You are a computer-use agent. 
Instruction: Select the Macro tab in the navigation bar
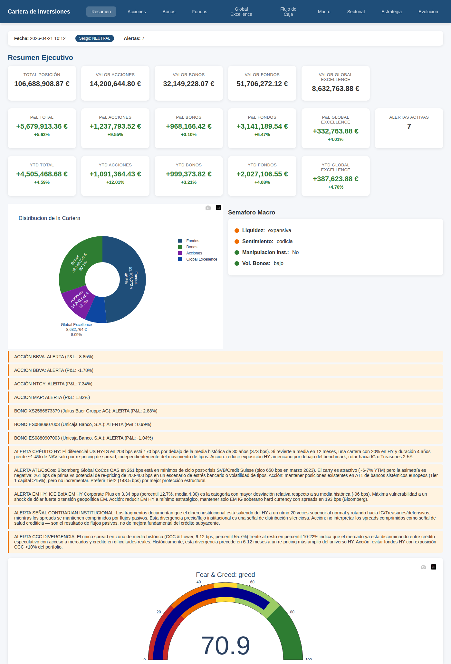coord(324,12)
